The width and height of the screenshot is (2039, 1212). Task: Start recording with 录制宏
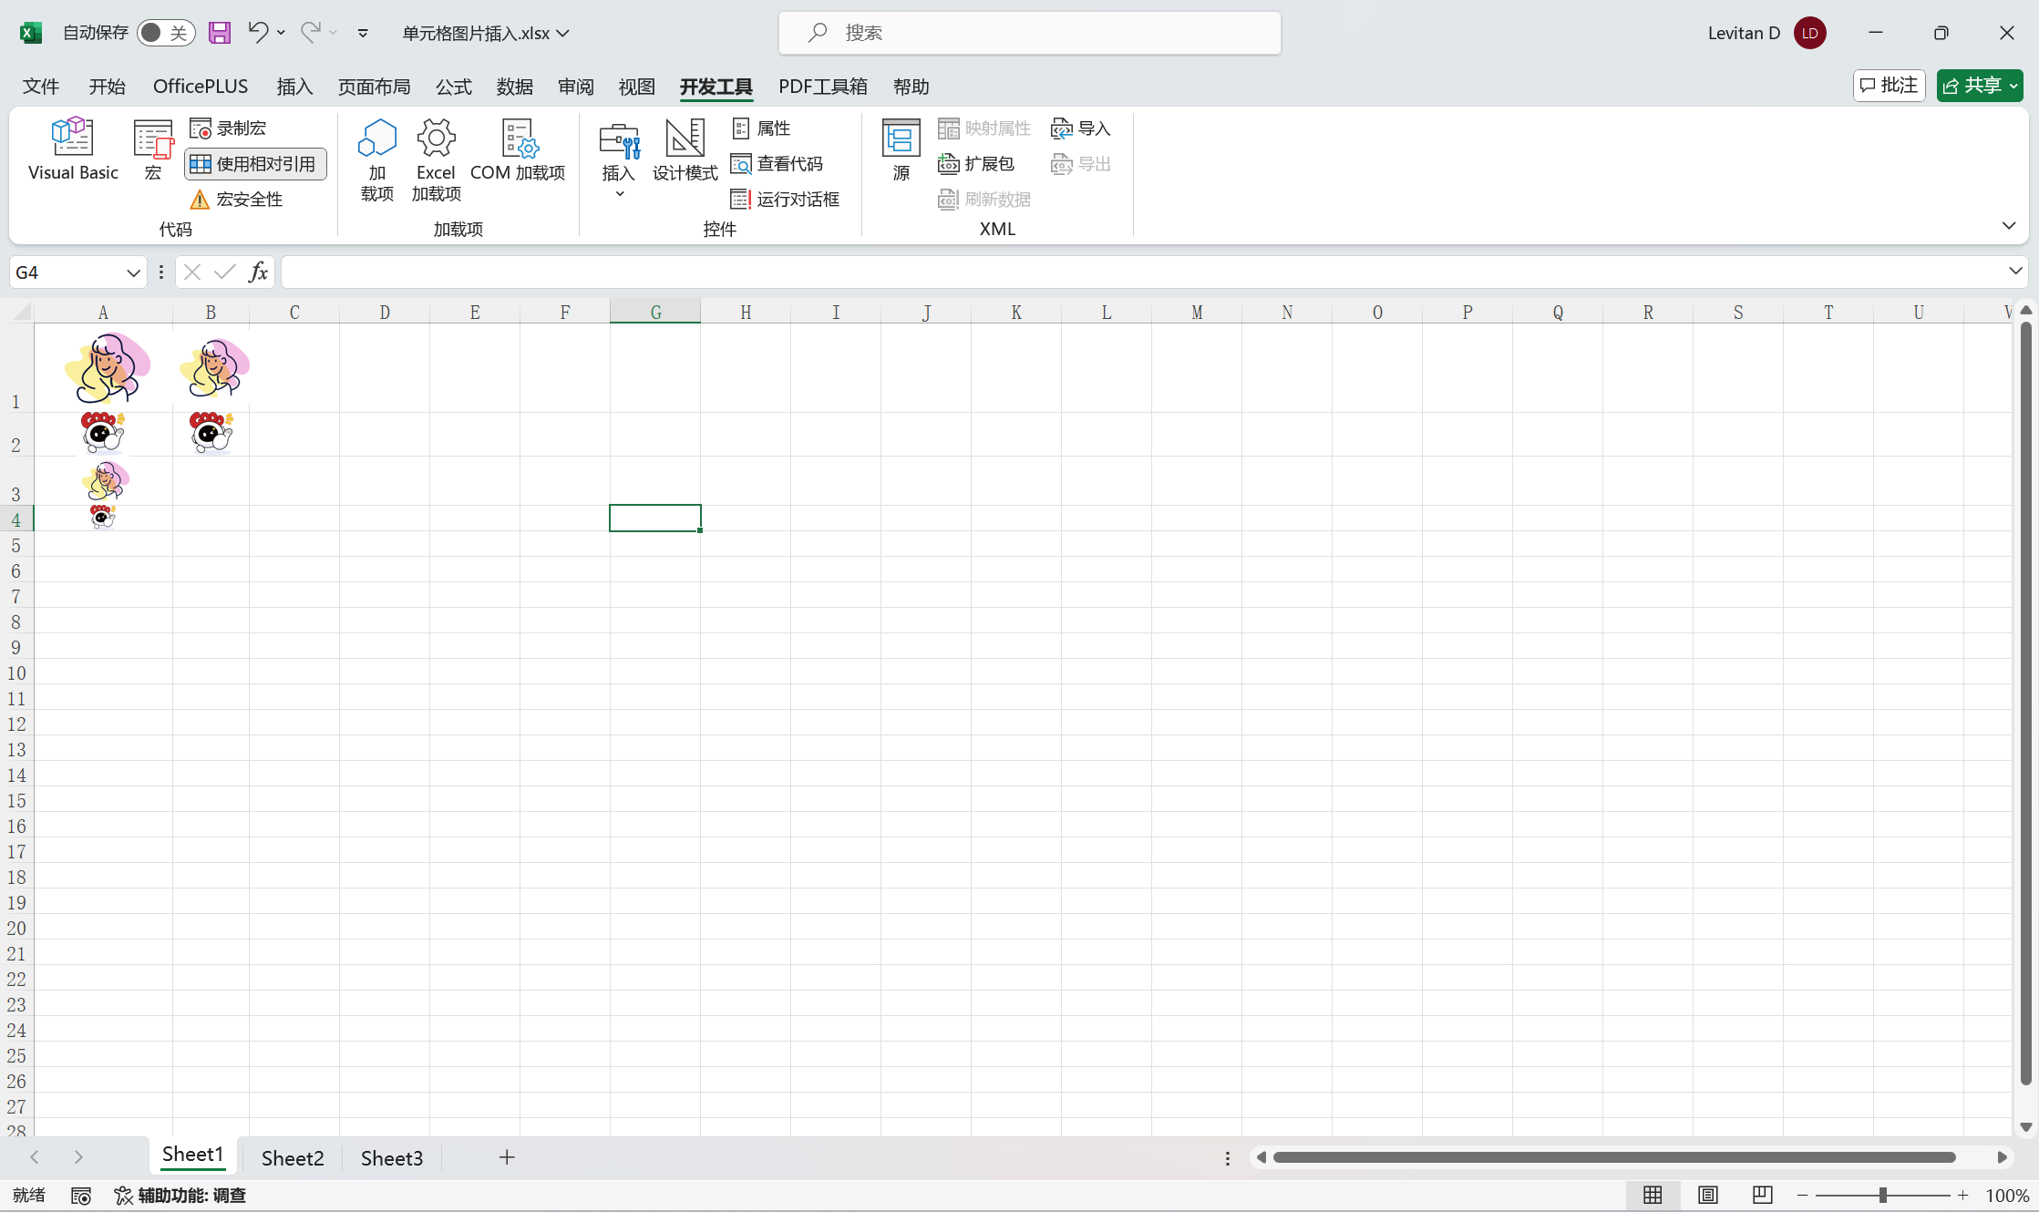click(229, 128)
